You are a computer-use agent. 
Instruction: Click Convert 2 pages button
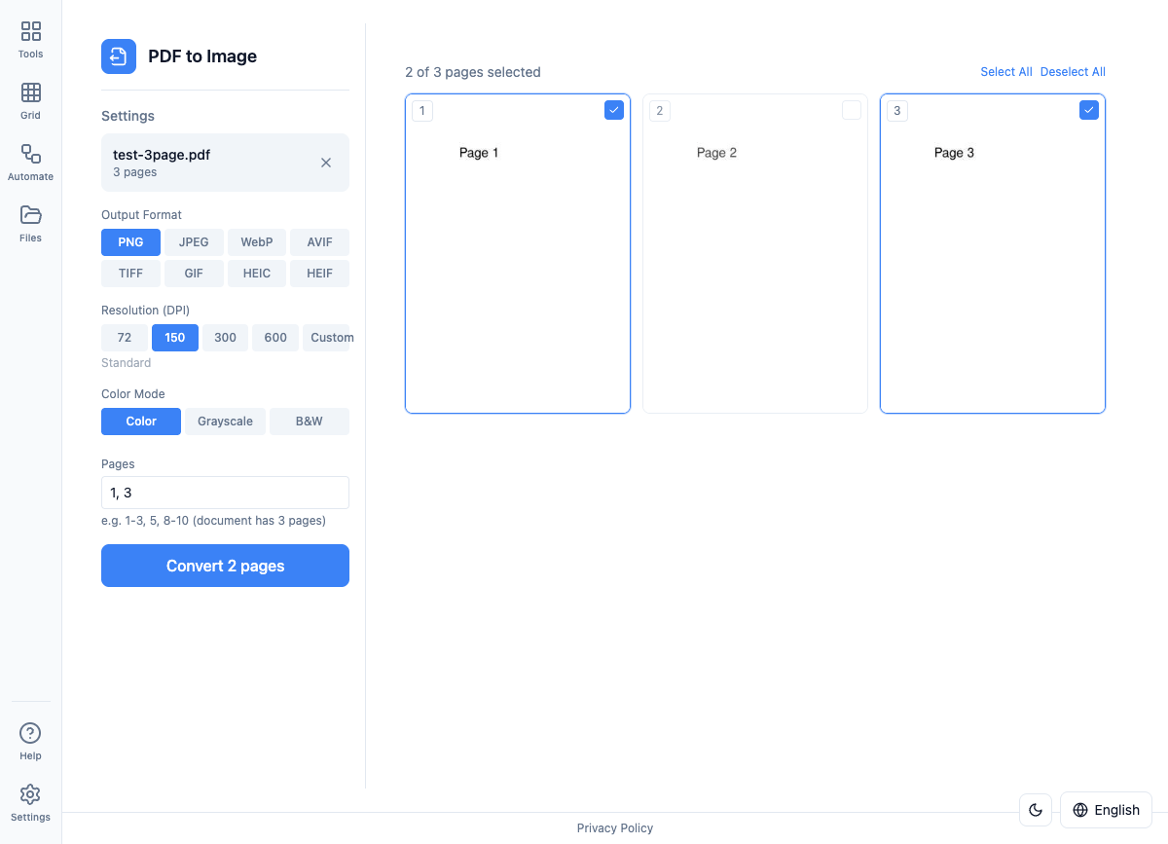[x=225, y=566]
